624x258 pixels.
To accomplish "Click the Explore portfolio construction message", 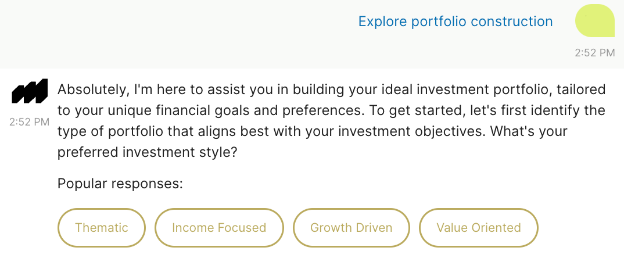I will point(456,21).
